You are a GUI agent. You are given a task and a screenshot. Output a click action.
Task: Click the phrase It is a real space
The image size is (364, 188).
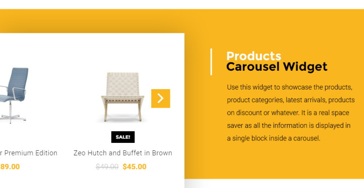[325, 113]
